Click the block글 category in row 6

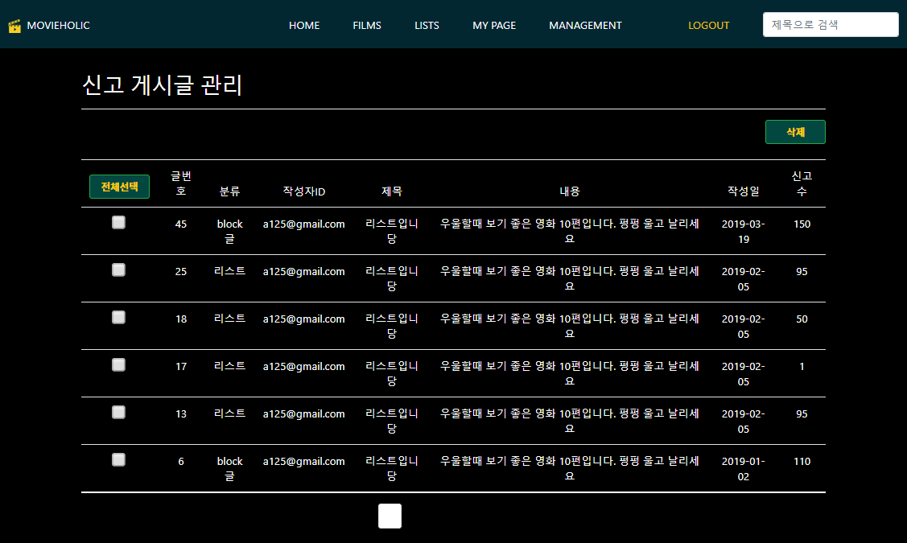pyautogui.click(x=229, y=468)
